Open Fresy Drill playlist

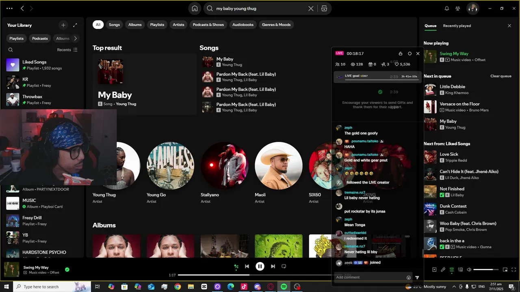pos(43,221)
